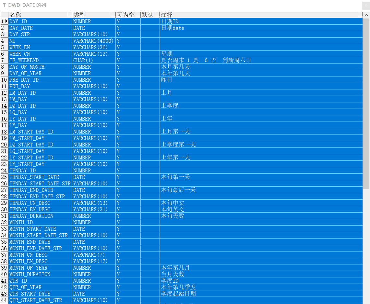Select row number 1 for DAY_ID
The width and height of the screenshot is (370, 304).
[x=4, y=21]
